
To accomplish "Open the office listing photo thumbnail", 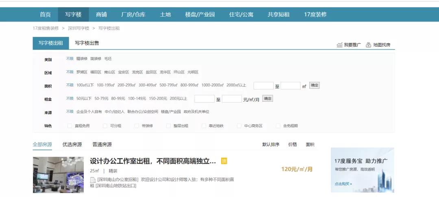I will coord(58,175).
